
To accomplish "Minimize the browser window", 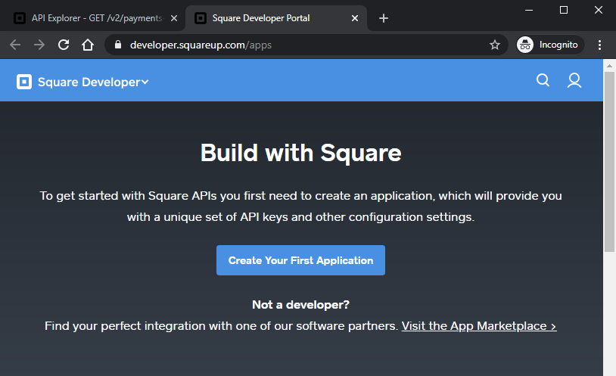I will click(529, 11).
